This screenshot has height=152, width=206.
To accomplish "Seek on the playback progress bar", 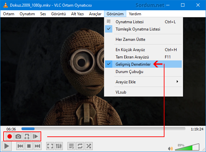I will tap(103, 129).
